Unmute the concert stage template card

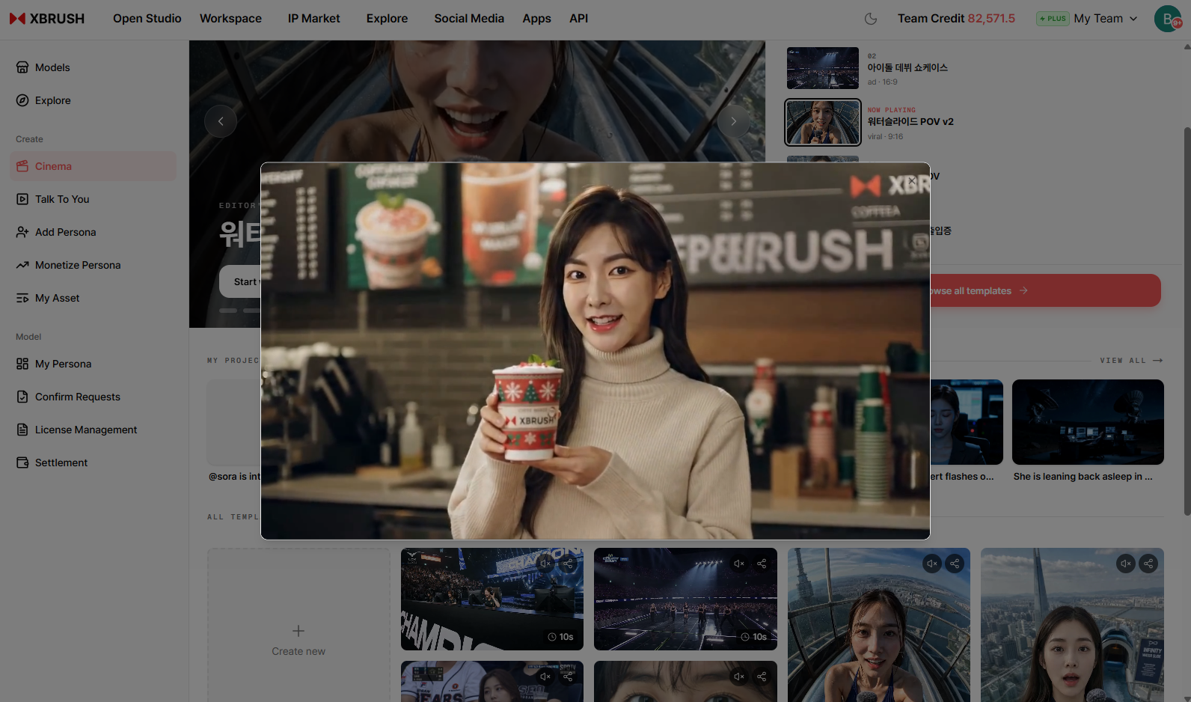point(738,564)
